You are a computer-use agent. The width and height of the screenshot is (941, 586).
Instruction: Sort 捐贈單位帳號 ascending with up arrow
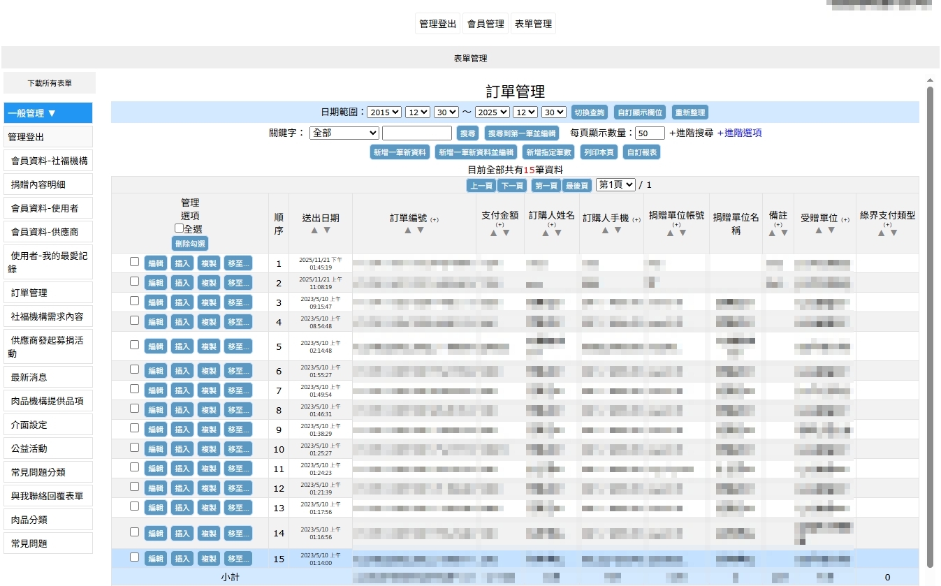point(671,233)
